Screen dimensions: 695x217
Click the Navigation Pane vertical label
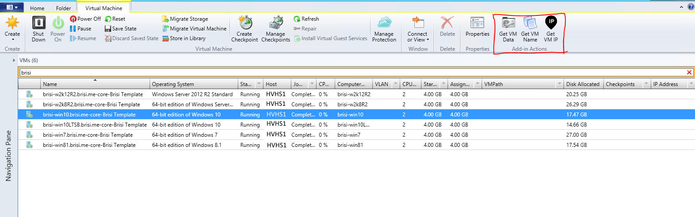(x=8, y=156)
